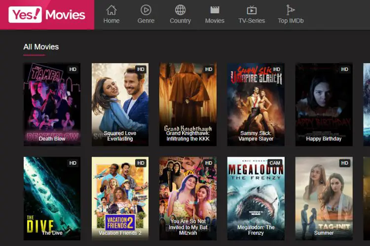Viewport: 370px width, 246px height.
Task: Open the Country menu label
Action: (x=180, y=21)
